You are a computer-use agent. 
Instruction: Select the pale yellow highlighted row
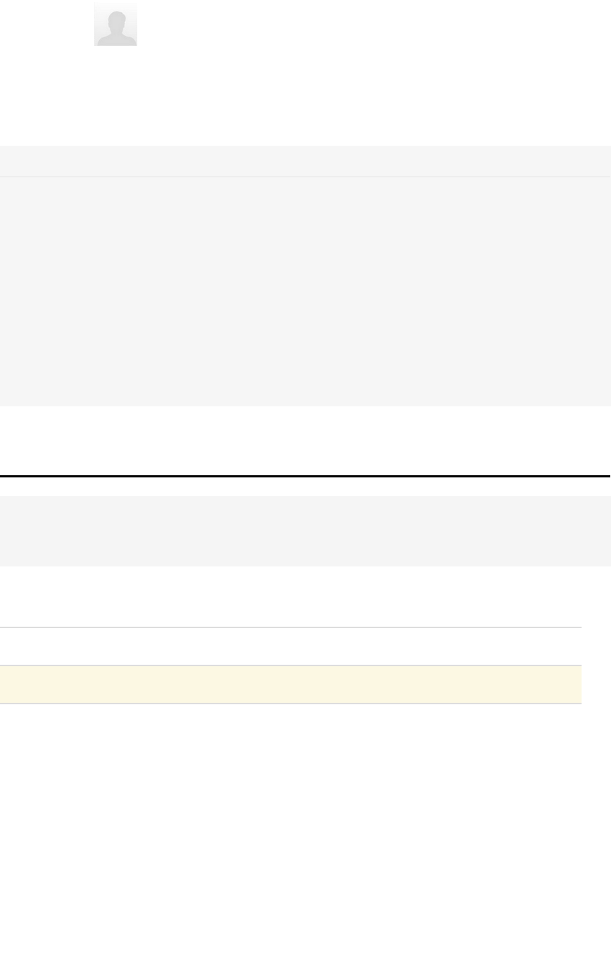click(290, 684)
